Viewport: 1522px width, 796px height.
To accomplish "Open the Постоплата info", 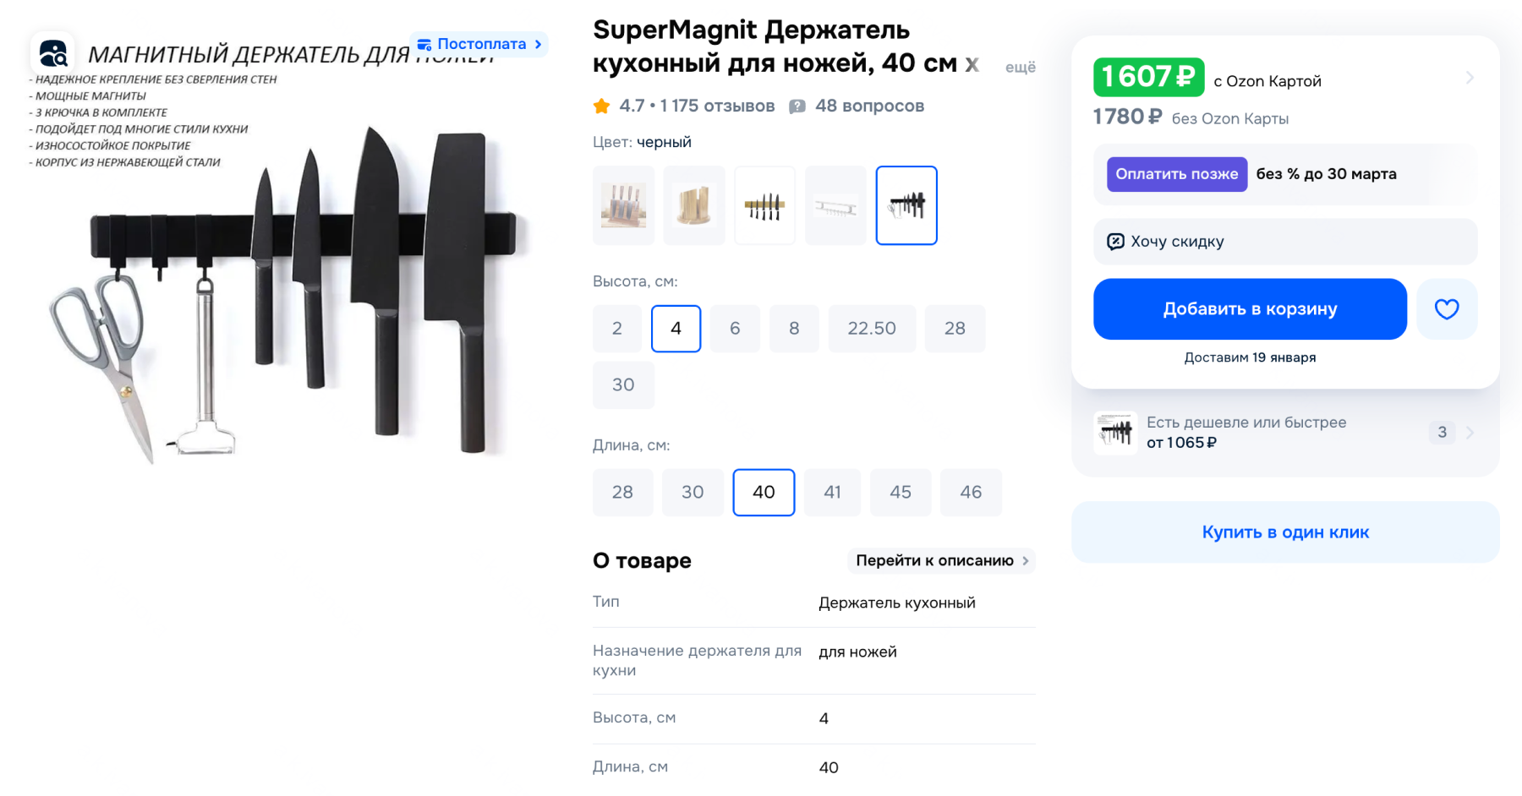I will [x=479, y=43].
